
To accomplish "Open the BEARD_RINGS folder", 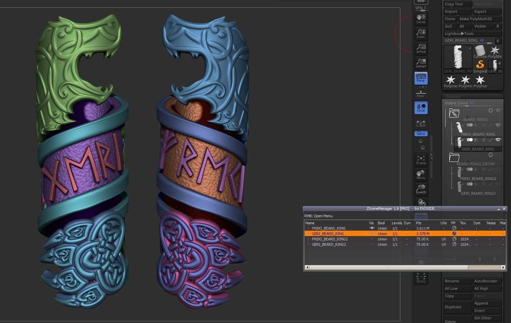I will coord(454,113).
